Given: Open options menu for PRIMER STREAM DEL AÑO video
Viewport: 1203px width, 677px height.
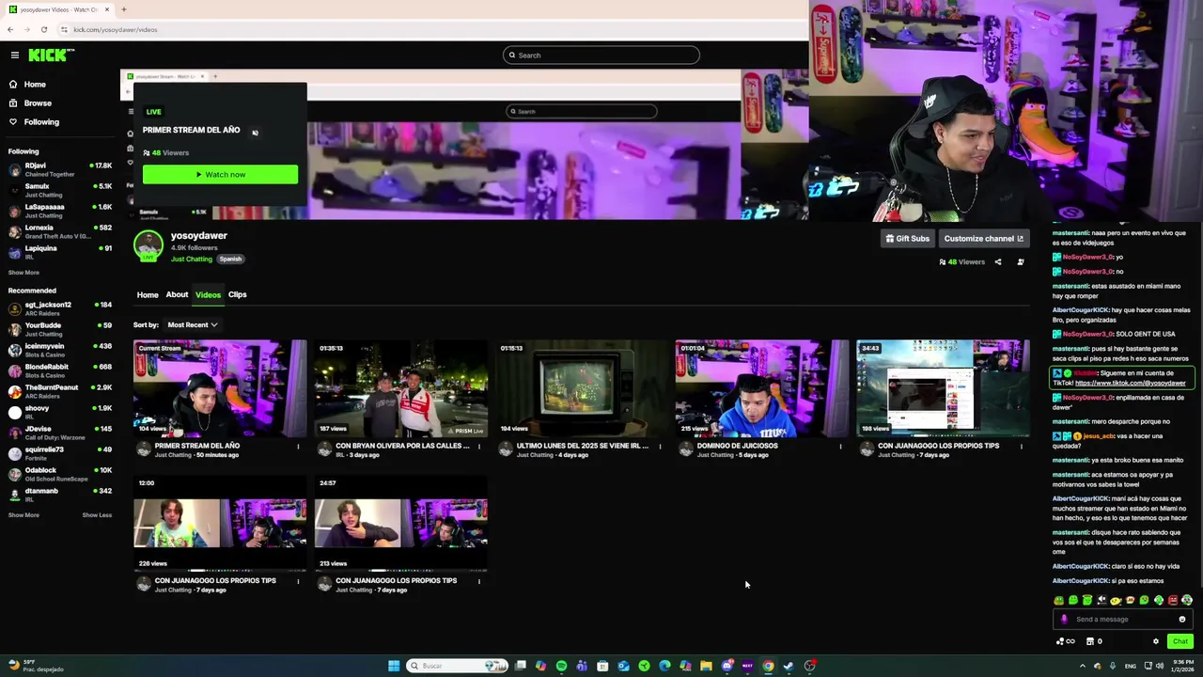Looking at the screenshot, I should [298, 447].
